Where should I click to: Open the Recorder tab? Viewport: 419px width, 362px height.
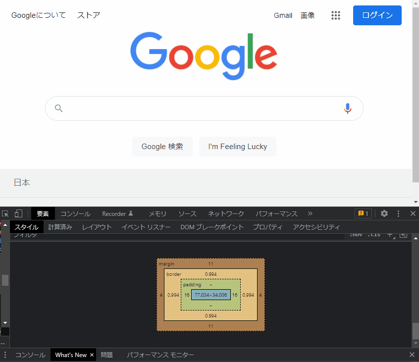117,214
